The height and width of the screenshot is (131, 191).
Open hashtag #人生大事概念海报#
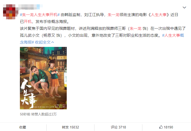click(x=102, y=39)
